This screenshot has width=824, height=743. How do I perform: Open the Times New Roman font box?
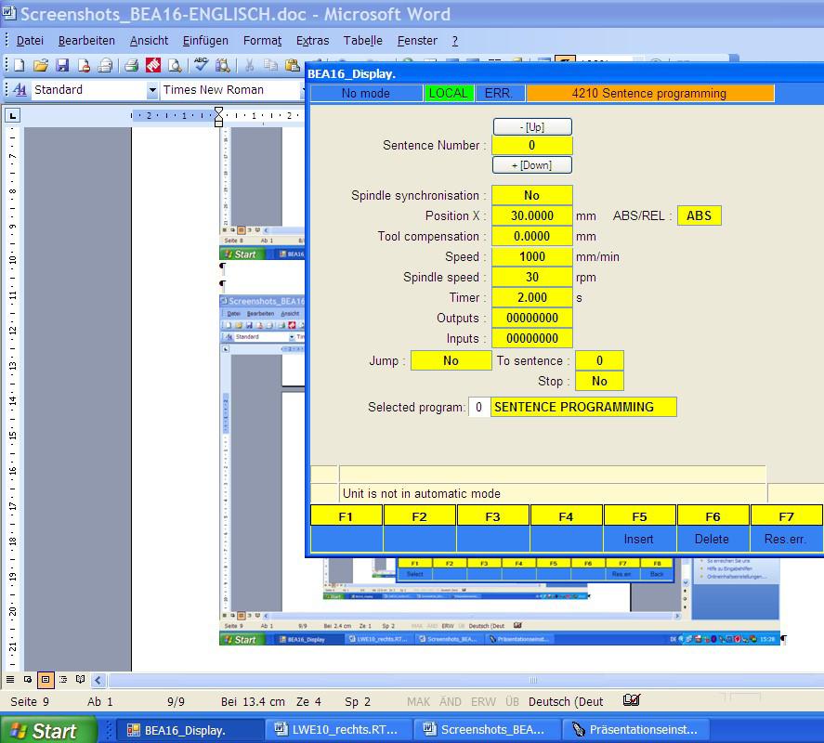(231, 90)
